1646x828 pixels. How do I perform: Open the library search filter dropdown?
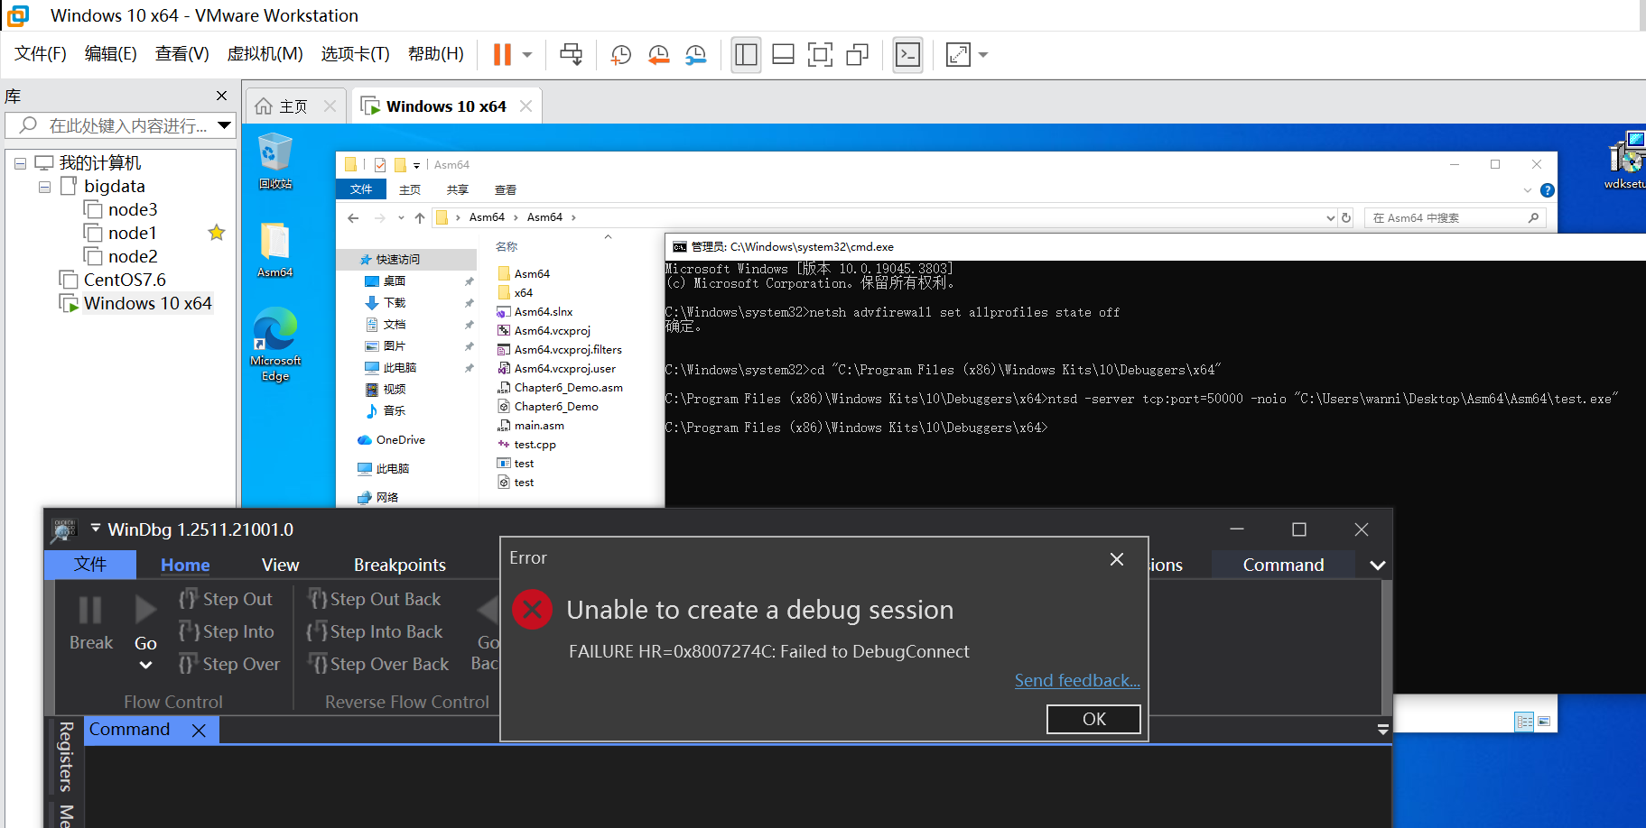point(225,125)
